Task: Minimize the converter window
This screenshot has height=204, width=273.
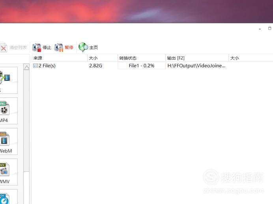Action: coord(260,29)
